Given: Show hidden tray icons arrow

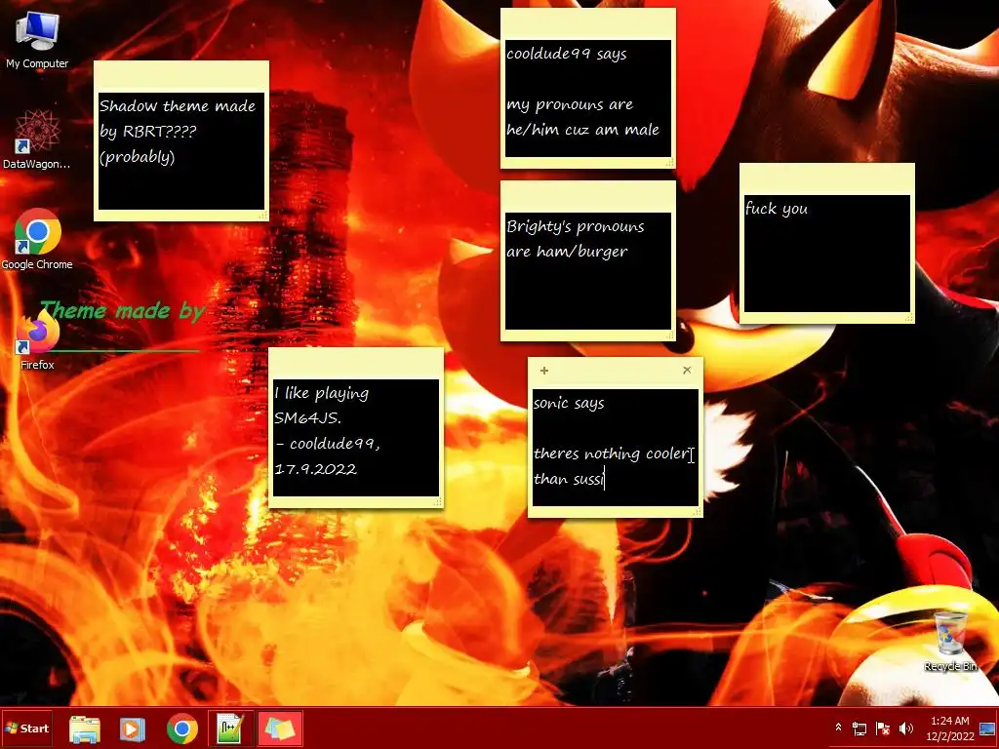Looking at the screenshot, I should tap(838, 728).
